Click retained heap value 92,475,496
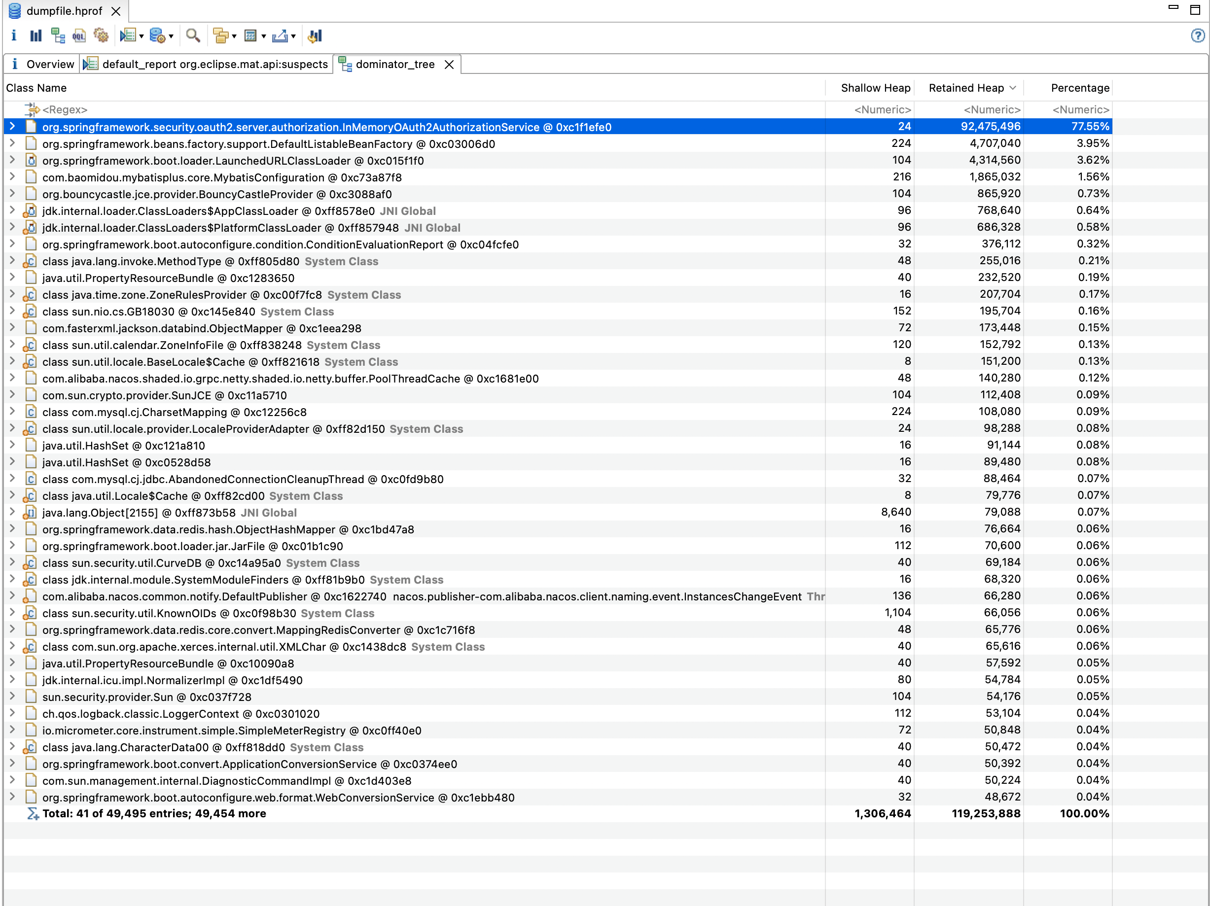This screenshot has width=1210, height=906. pos(991,127)
